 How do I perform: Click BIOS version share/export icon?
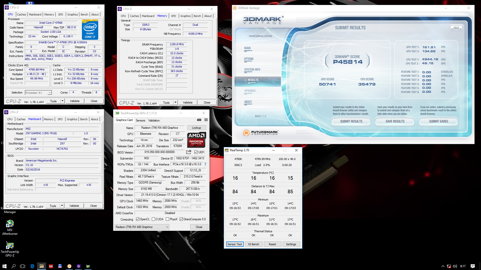(x=189, y=152)
